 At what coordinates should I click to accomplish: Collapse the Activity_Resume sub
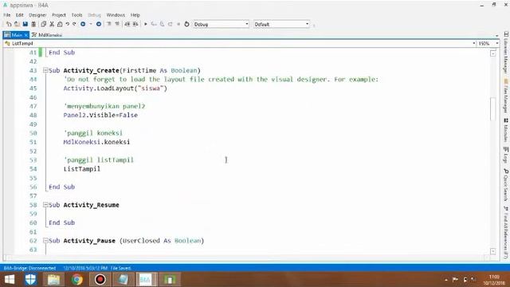pos(45,205)
